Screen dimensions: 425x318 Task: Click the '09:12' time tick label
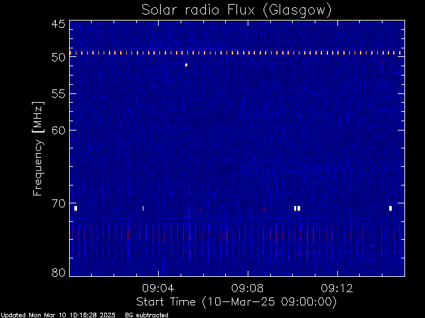pos(337,288)
